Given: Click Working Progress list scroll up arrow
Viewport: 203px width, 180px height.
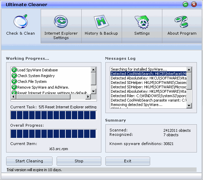Looking at the screenshot, I should [94, 70].
